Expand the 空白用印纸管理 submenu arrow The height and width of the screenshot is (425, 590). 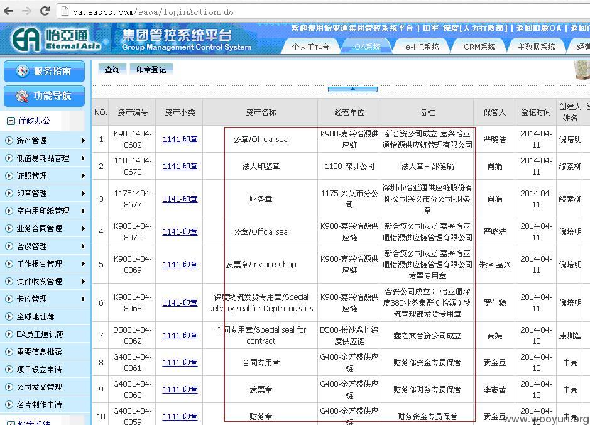(83, 211)
